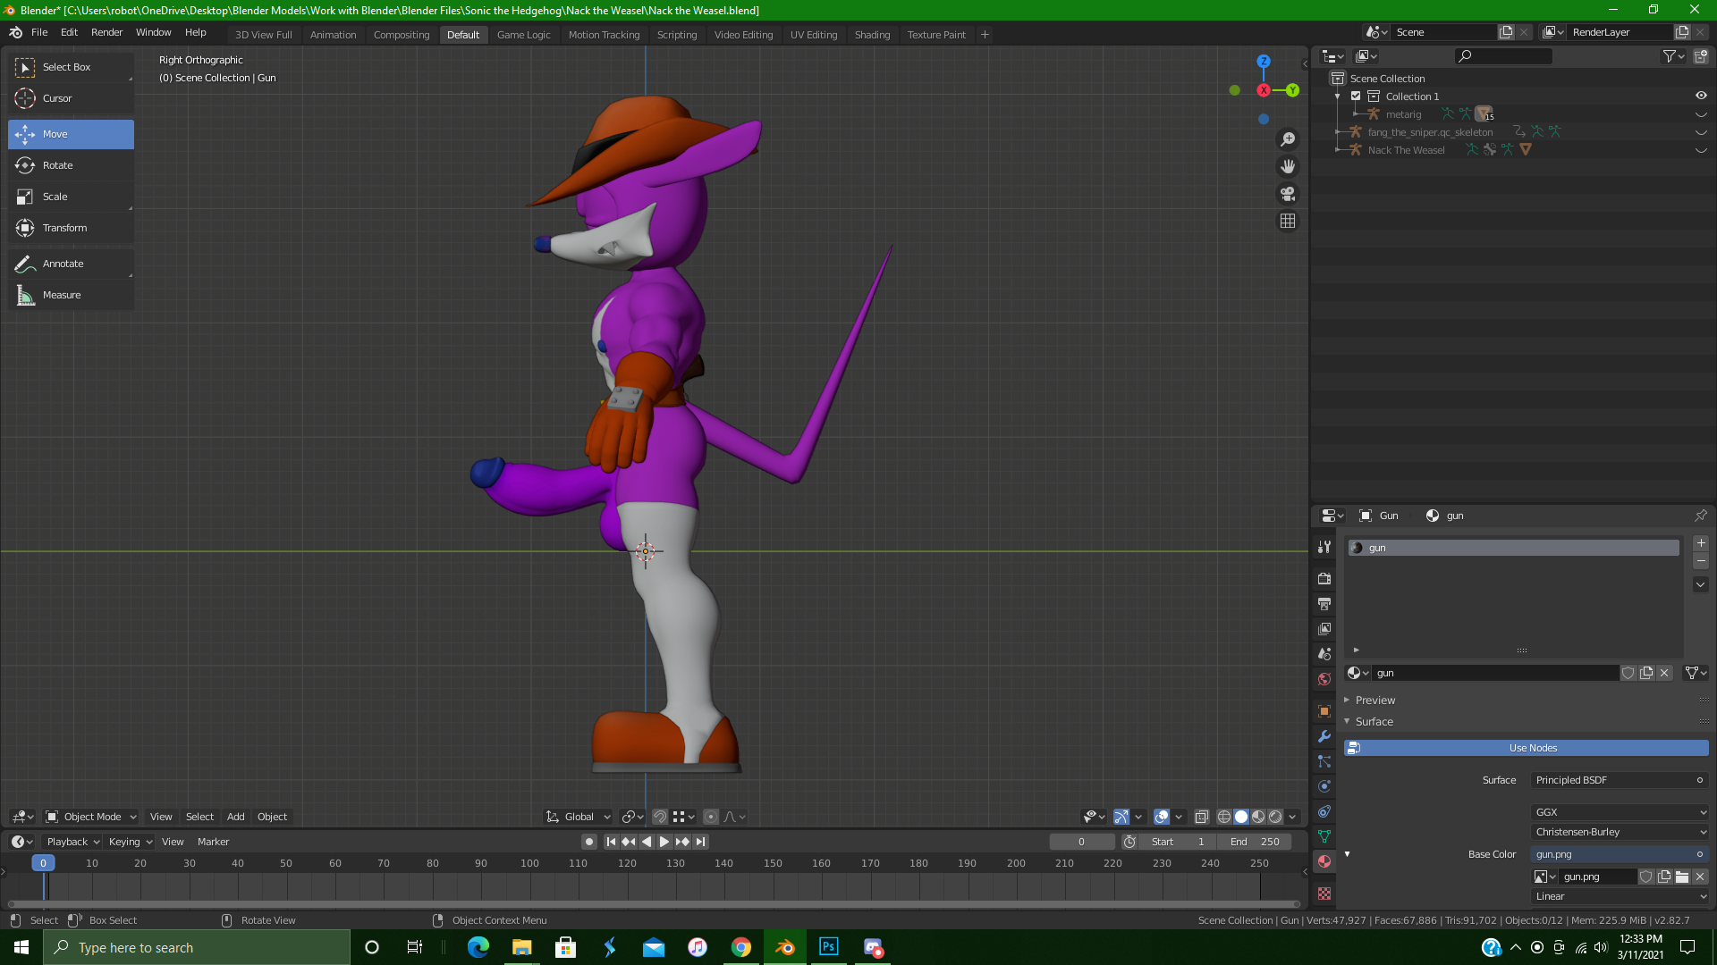1717x965 pixels.
Task: Expand the Nack The Weasel outliner row
Action: 1339,150
